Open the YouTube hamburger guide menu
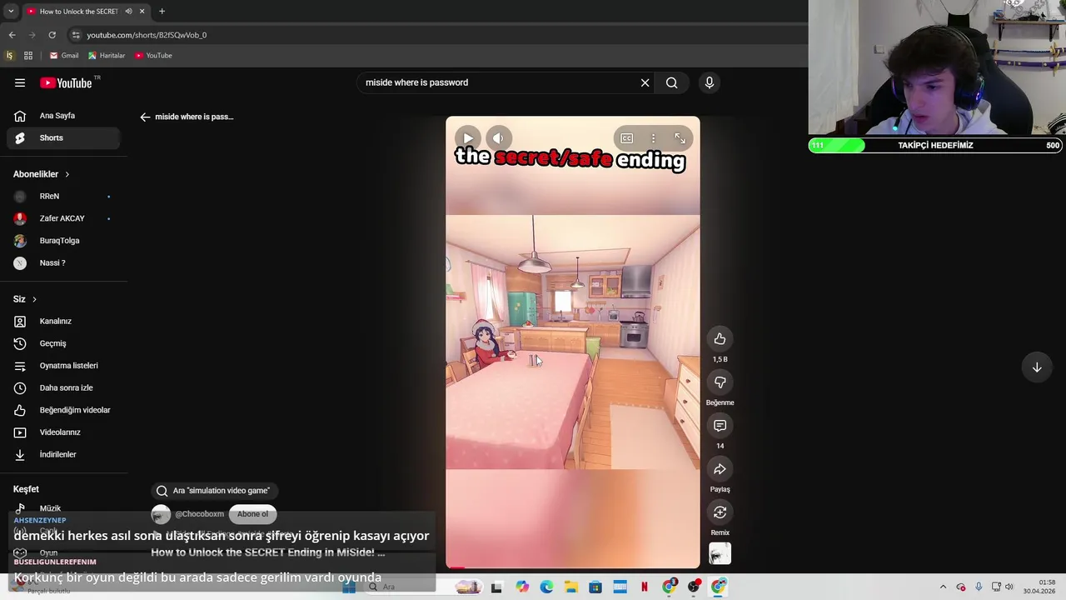Viewport: 1066px width, 600px height. [20, 82]
